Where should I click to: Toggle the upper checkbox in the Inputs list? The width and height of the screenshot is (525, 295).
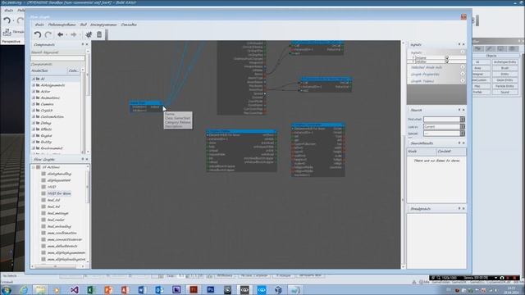(x=446, y=58)
